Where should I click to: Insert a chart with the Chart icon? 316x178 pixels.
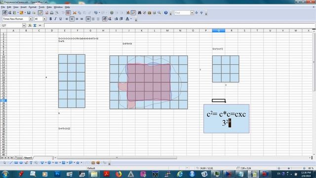pos(128,13)
